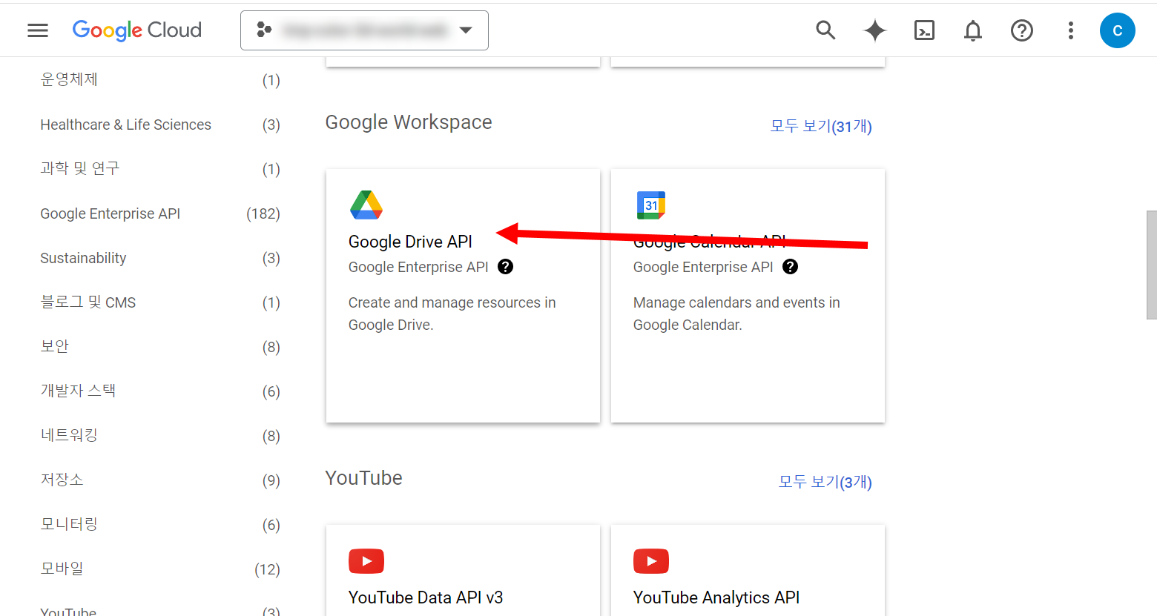Open the help question mark menu

[x=1022, y=30]
